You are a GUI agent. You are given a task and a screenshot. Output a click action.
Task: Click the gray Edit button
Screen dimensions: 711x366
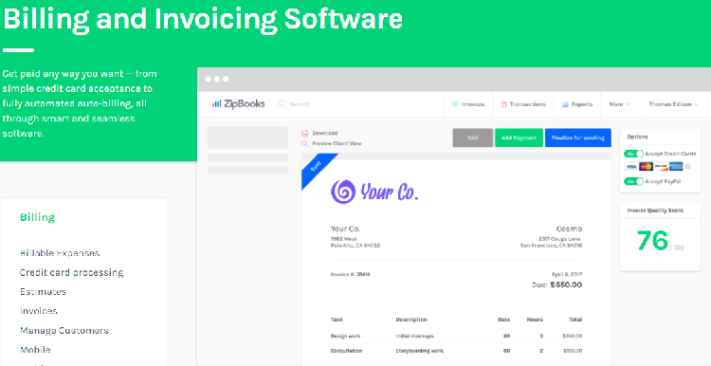click(472, 137)
